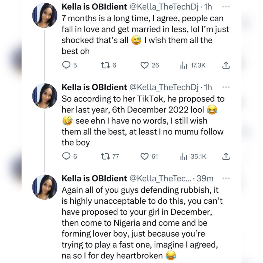Screen dimensions: 263x263
Task: View analytics showing 17.3K views
Action: pyautogui.click(x=183, y=66)
